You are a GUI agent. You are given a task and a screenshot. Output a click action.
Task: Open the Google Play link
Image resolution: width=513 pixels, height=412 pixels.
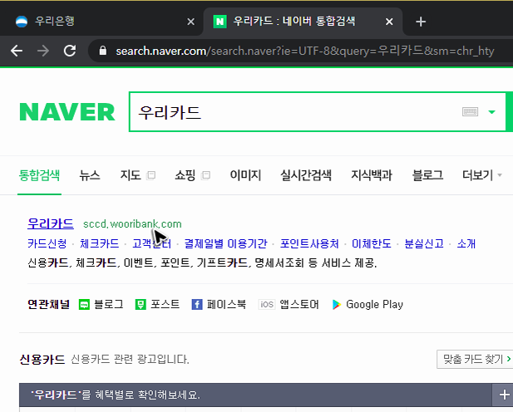click(x=374, y=304)
